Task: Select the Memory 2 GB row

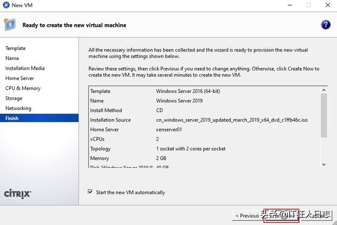Action: coord(205,158)
